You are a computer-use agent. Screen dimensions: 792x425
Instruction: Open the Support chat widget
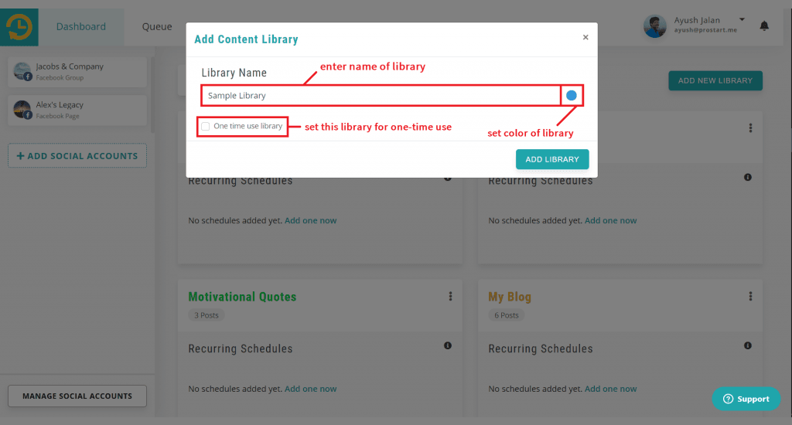(746, 399)
